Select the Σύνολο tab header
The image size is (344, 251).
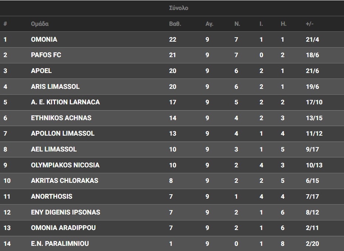(x=179, y=8)
